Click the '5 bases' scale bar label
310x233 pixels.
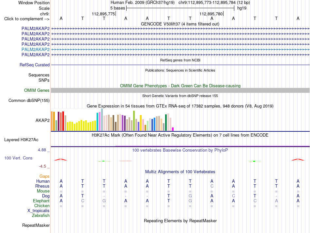pyautogui.click(x=117, y=8)
